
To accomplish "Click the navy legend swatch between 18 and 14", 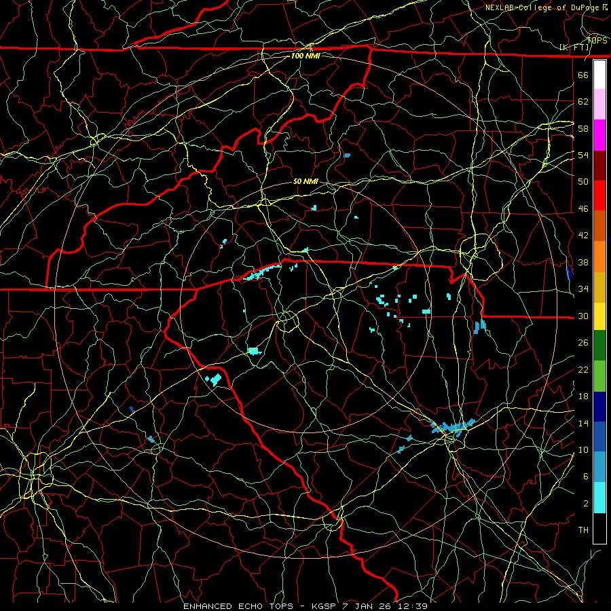I will (x=599, y=407).
